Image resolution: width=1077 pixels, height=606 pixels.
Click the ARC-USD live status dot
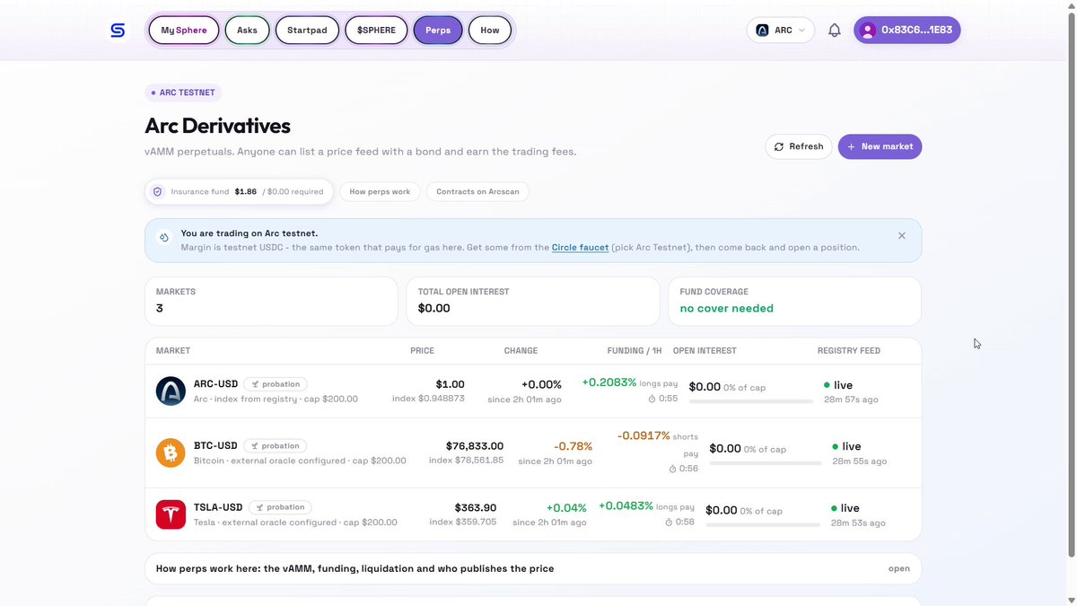[x=827, y=385]
